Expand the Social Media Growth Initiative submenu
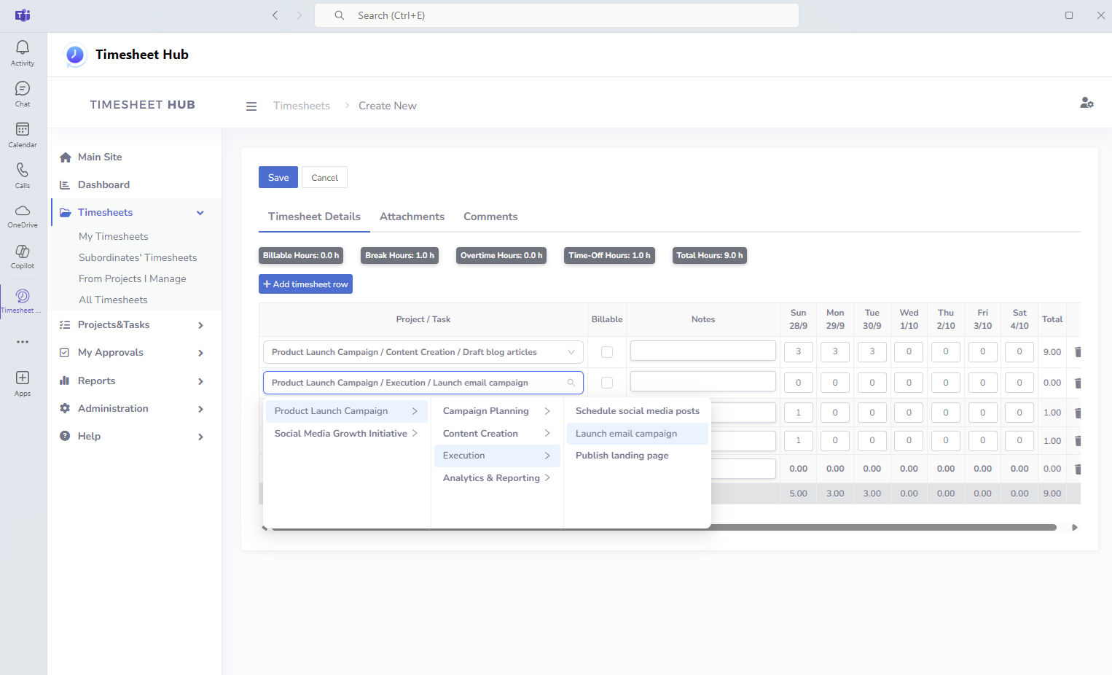 pos(345,434)
